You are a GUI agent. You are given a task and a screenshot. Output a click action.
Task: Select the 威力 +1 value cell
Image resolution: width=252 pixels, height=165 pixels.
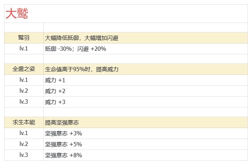pos(146,80)
